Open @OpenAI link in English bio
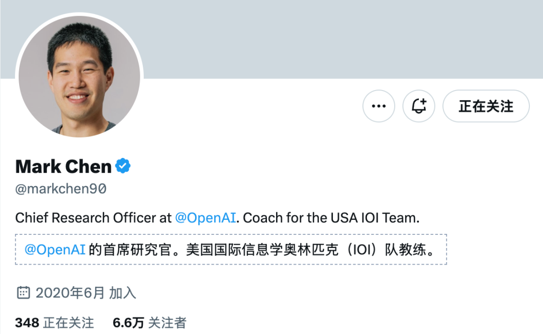Viewport: 543px width, 334px height. pos(205,218)
